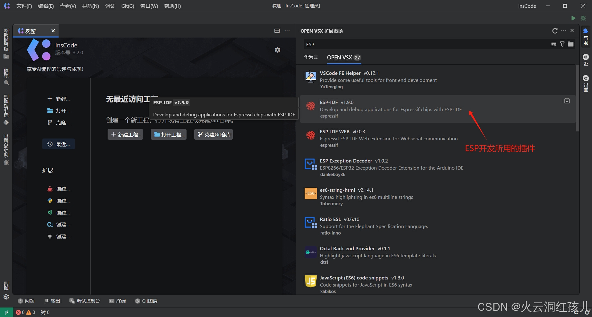This screenshot has width=592, height=317.
Task: Click the ports broadcast status item
Action: click(45, 312)
